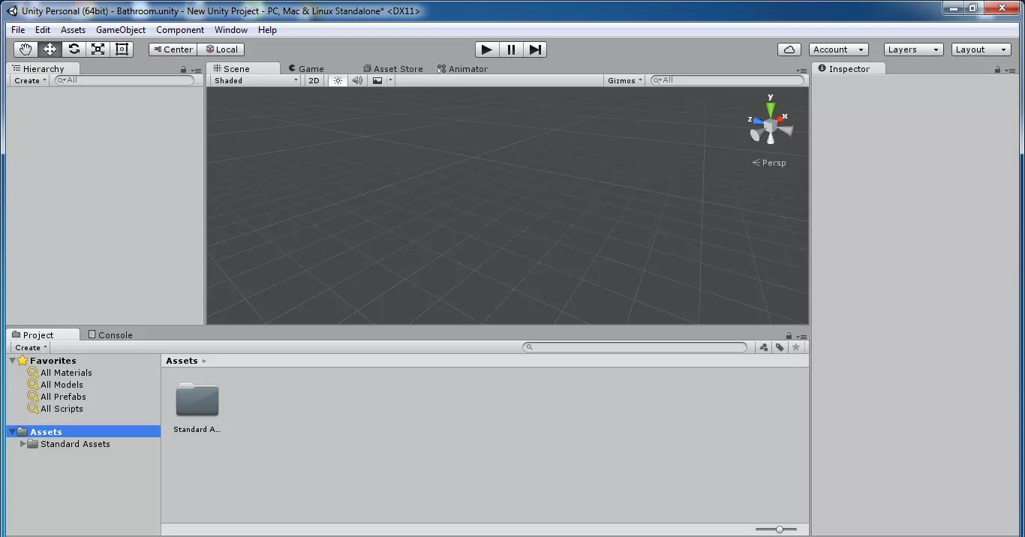The image size is (1025, 537).
Task: Click the scene orientation gizmo cube
Action: [771, 127]
